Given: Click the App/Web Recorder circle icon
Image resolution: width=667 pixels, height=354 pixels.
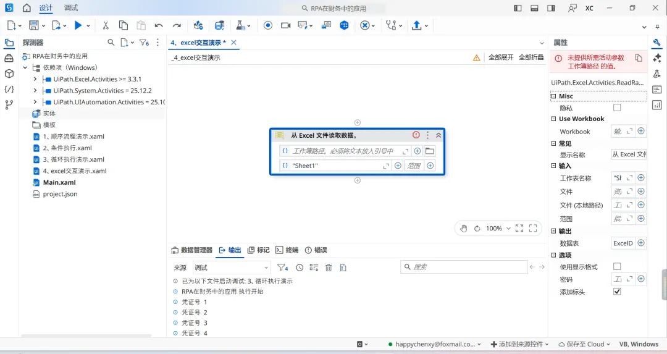Looking at the screenshot, I should pos(268,25).
